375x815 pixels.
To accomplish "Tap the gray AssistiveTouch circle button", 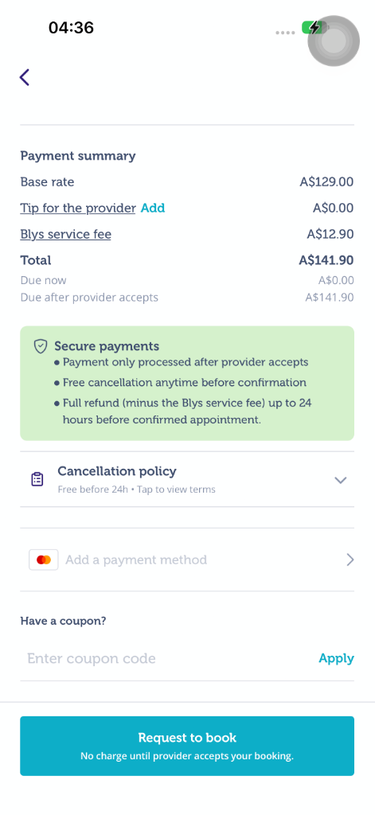I will (334, 41).
